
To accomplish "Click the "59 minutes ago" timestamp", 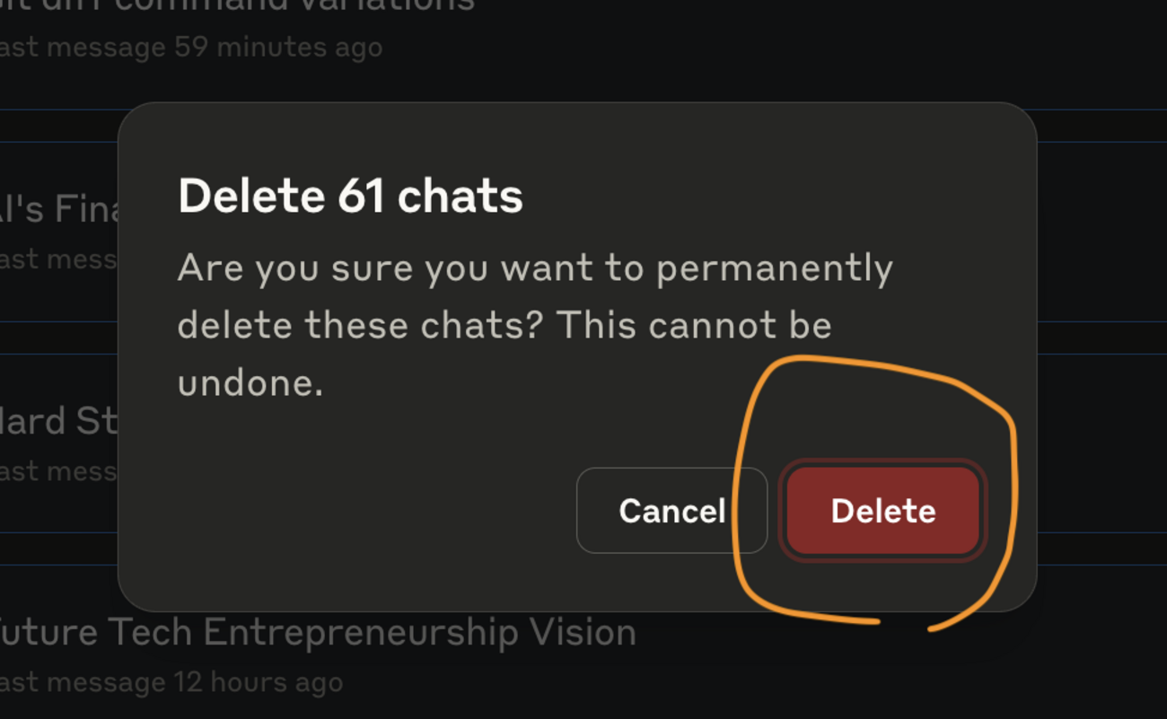I will 278,47.
